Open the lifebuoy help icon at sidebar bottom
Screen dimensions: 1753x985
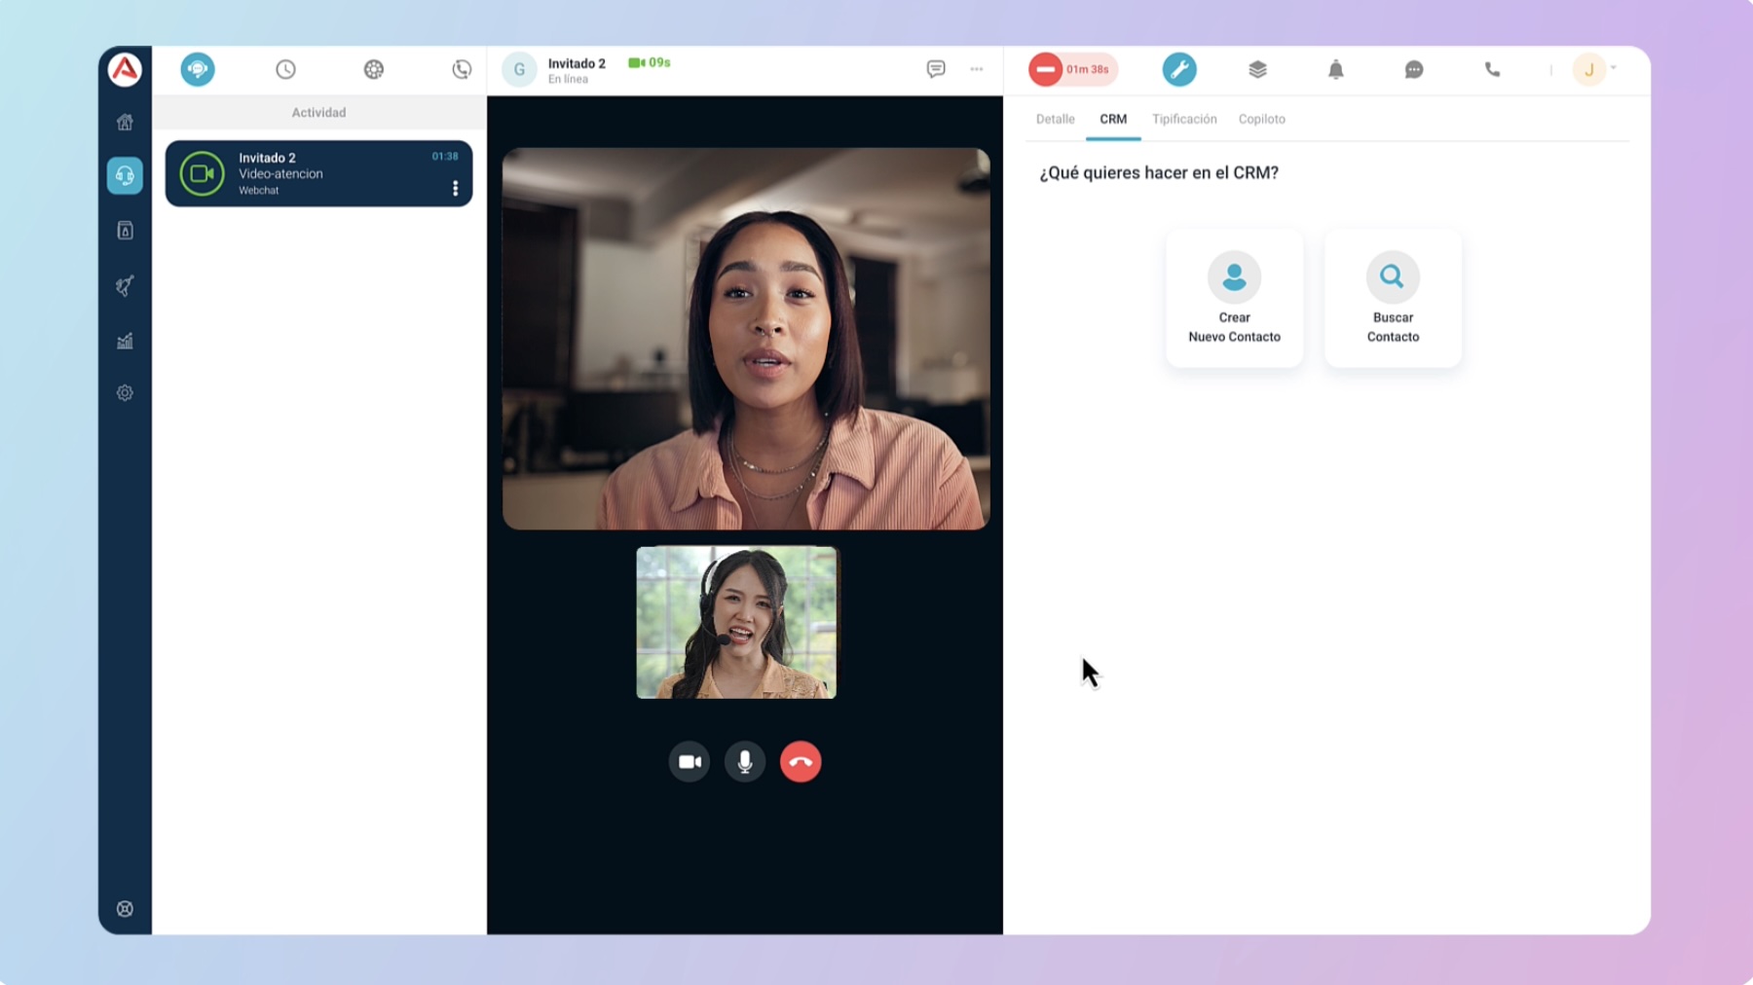(125, 908)
